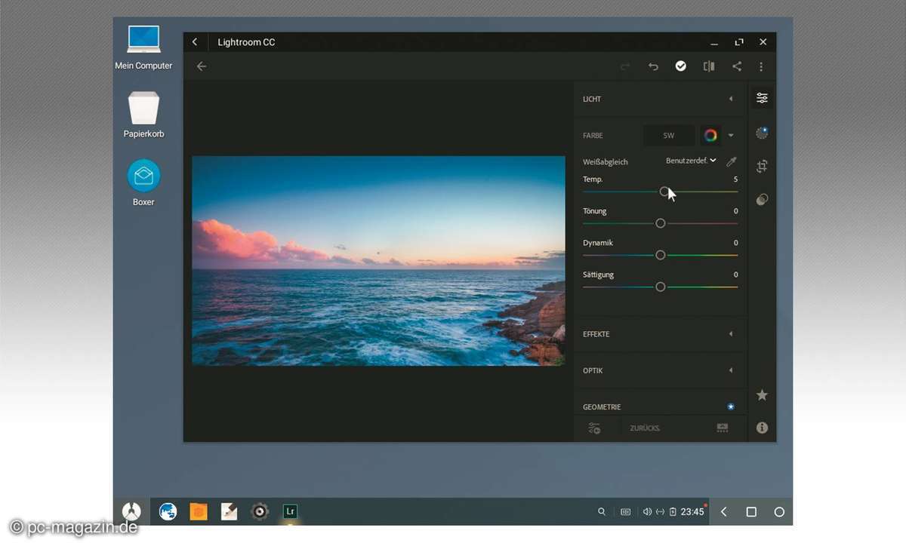The width and height of the screenshot is (906, 543).
Task: Open the notes pencil app in taskbar
Action: coord(229,511)
